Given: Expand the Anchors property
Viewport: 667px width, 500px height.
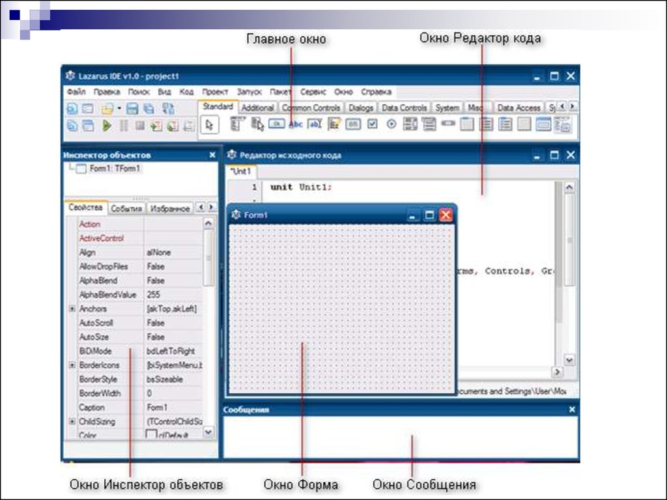Looking at the screenshot, I should (72, 309).
